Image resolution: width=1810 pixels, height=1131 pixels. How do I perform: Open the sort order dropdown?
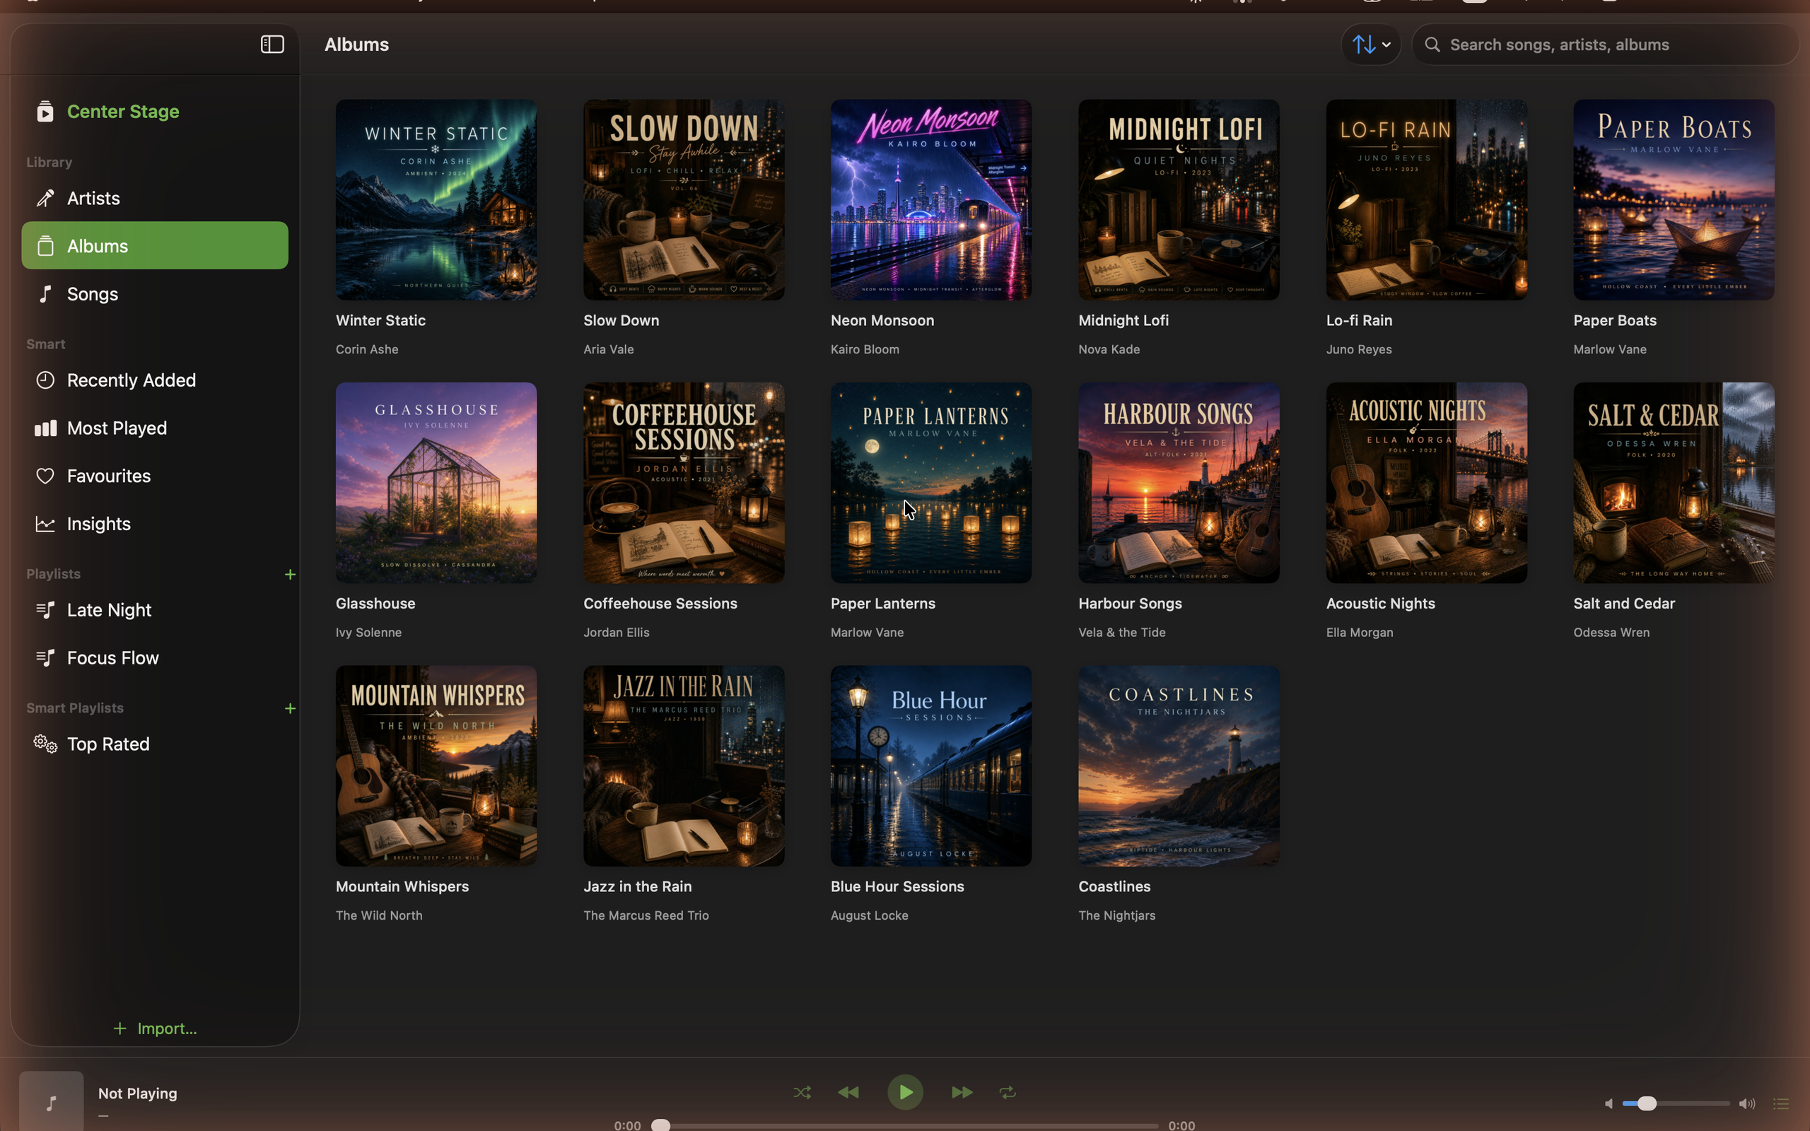1371,45
